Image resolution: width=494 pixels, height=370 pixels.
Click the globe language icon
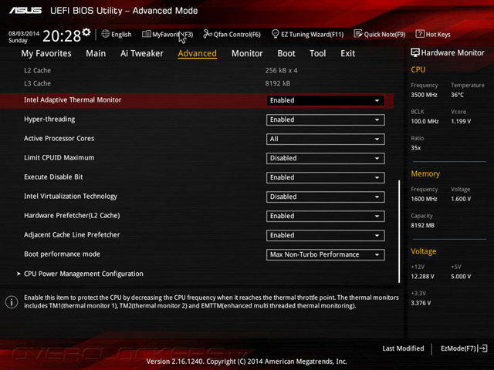pos(106,34)
